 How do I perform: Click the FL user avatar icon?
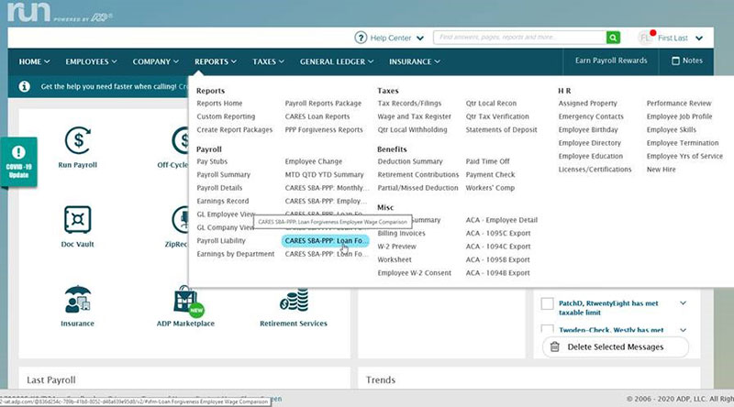point(646,38)
